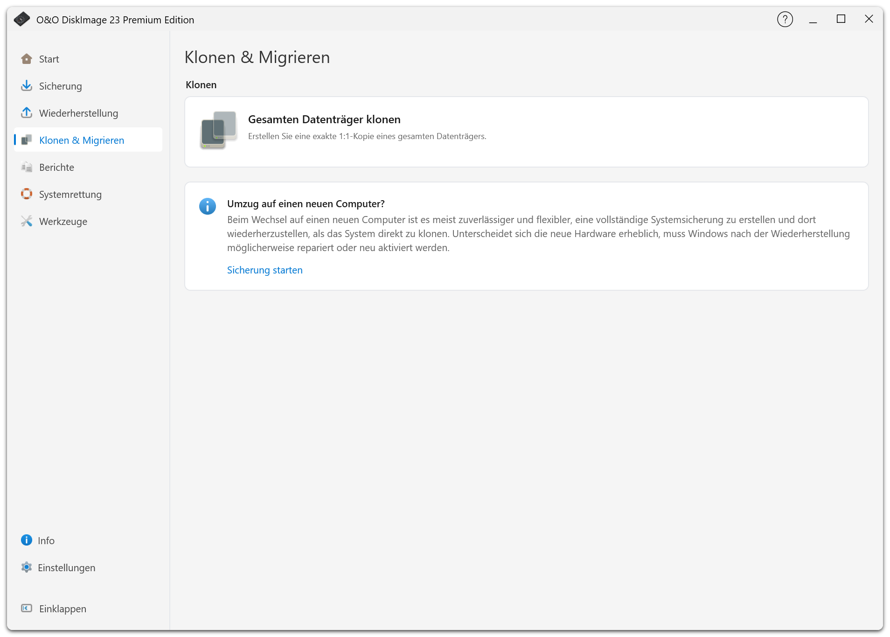Image resolution: width=890 pixels, height=637 pixels.
Task: Click the Umzug auf einen neuen Computer? heading
Action: click(x=306, y=204)
